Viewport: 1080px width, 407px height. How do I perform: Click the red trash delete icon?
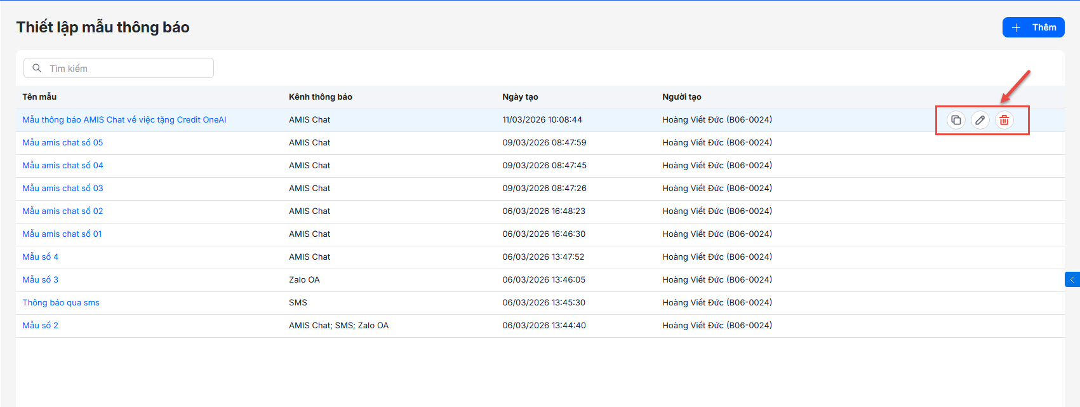(x=1004, y=120)
